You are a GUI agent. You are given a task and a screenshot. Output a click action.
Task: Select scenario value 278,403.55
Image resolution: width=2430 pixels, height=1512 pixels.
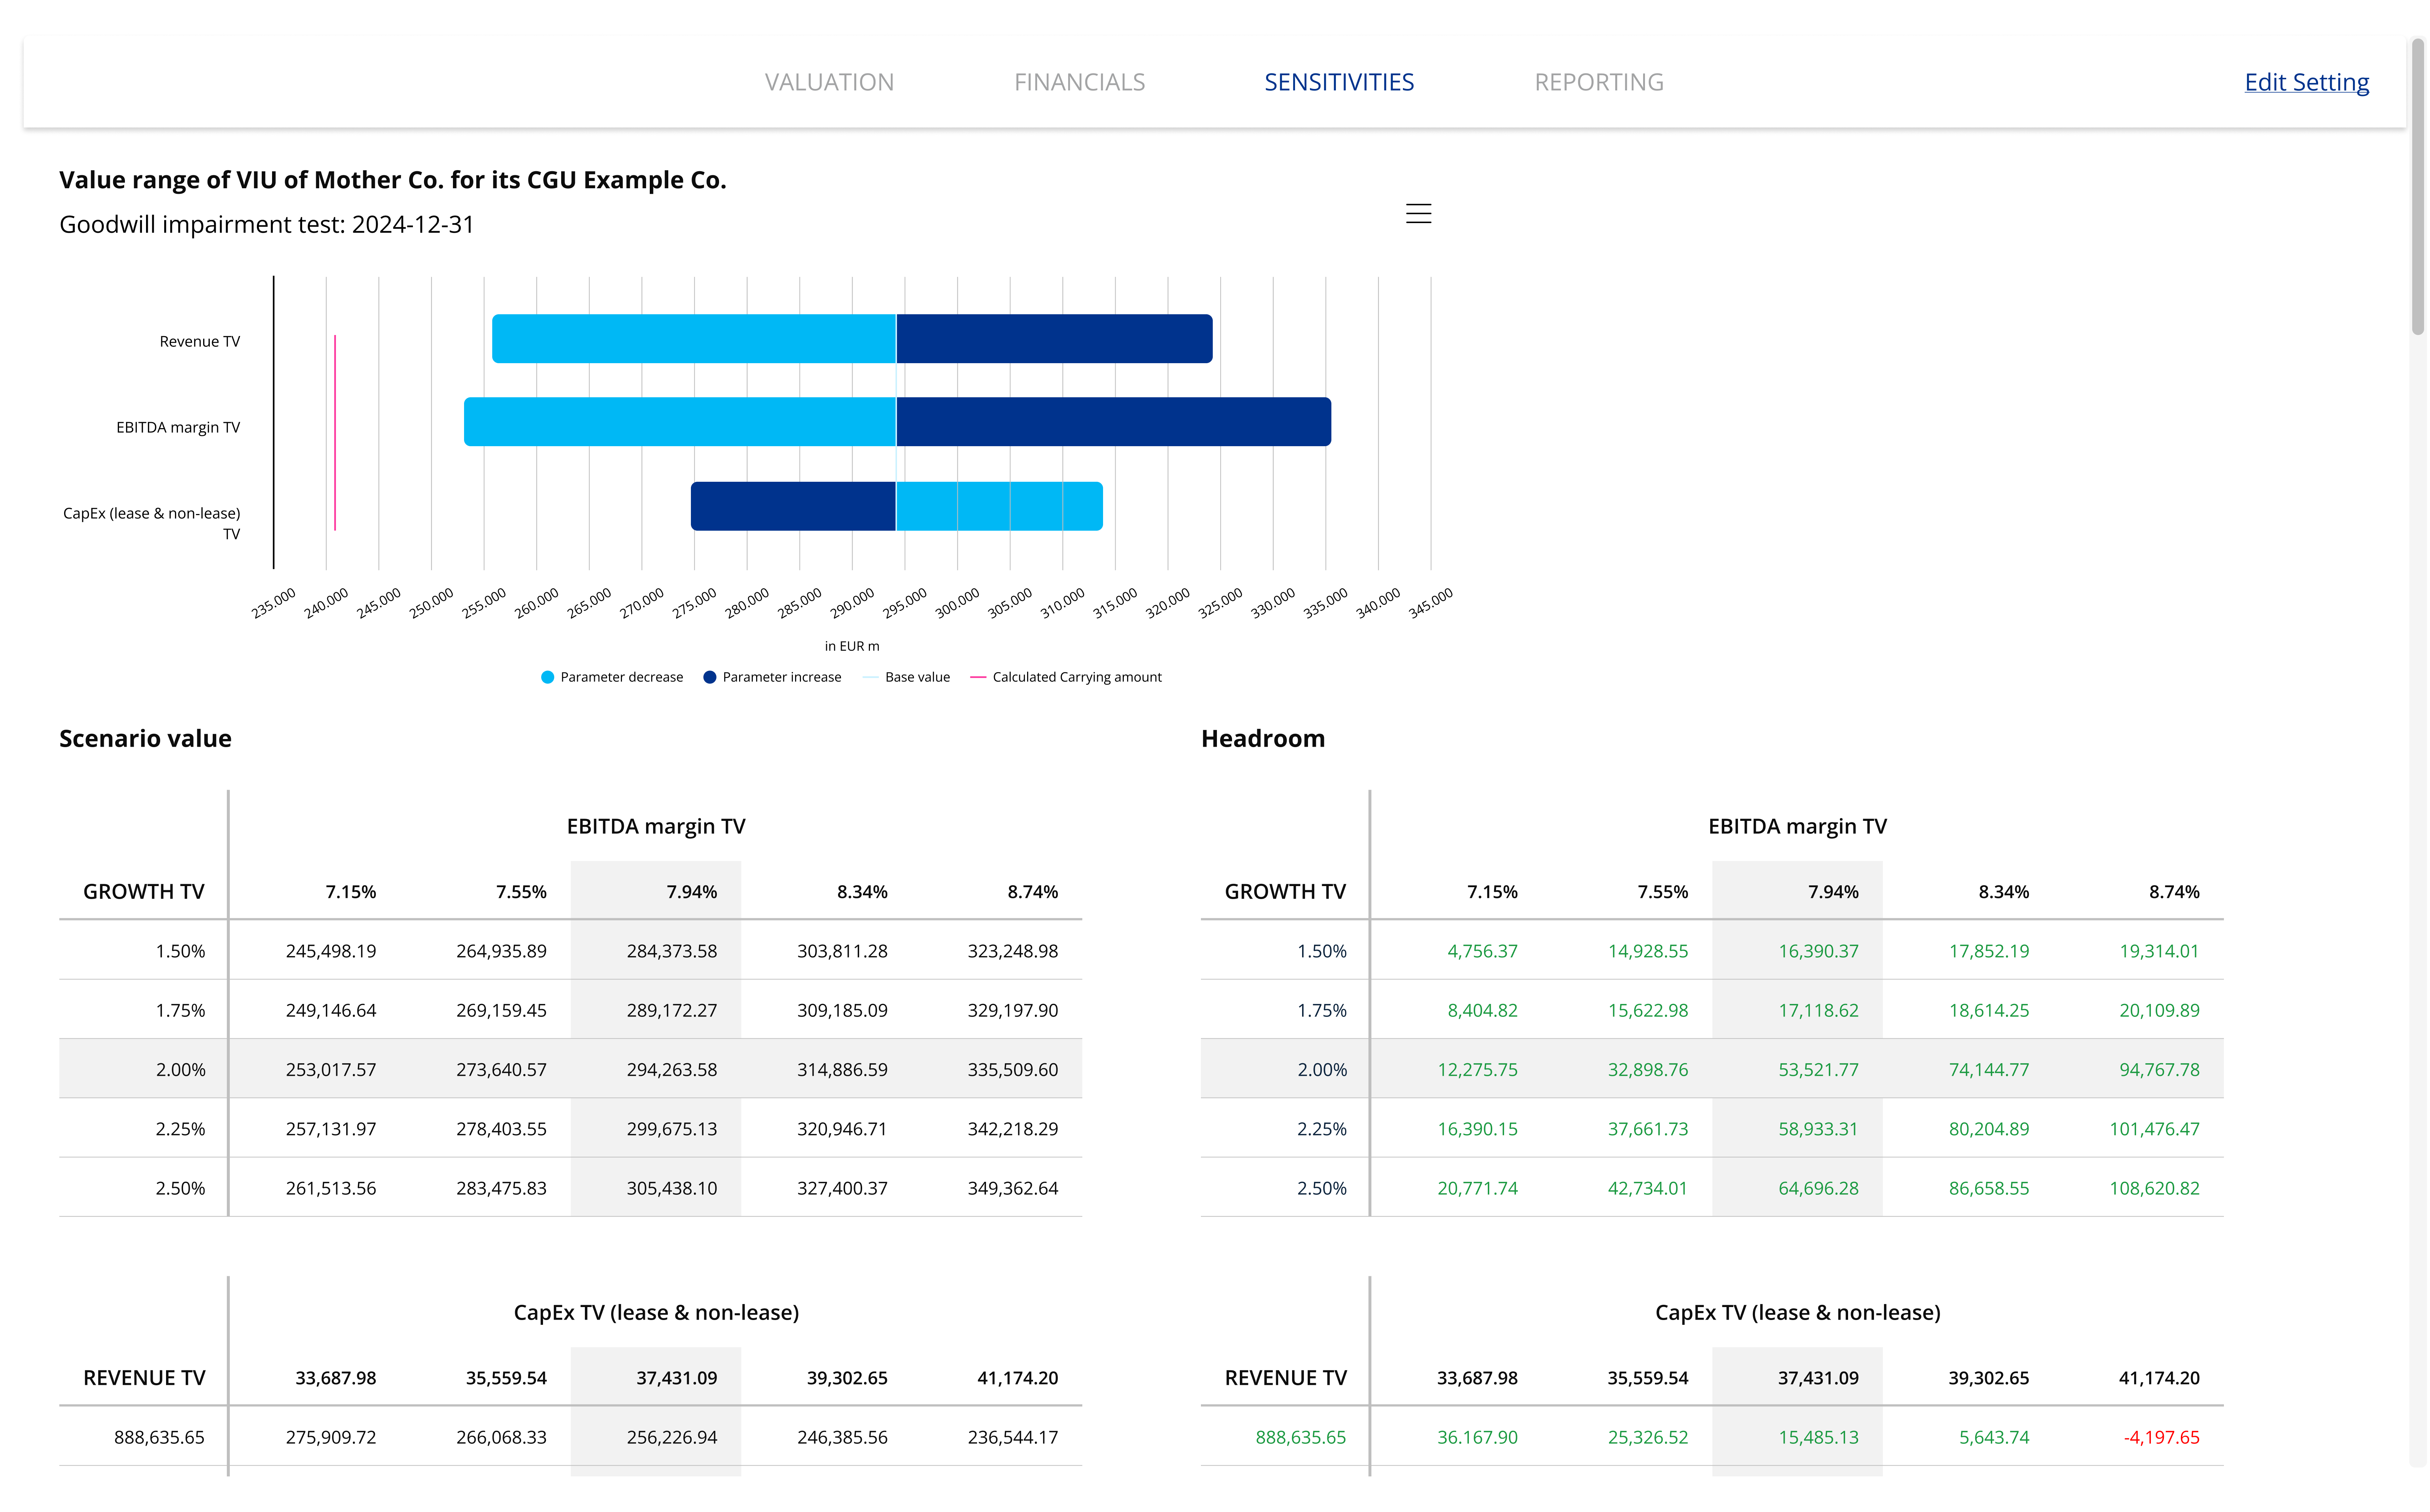pyautogui.click(x=501, y=1129)
